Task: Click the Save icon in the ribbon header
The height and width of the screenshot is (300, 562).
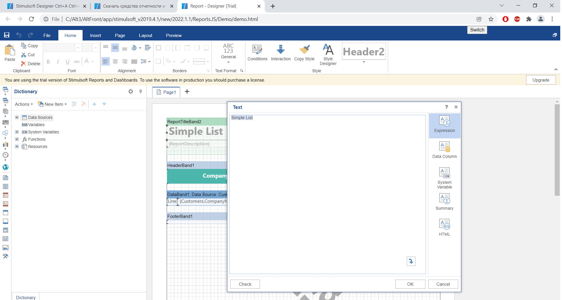Action: pos(7,35)
